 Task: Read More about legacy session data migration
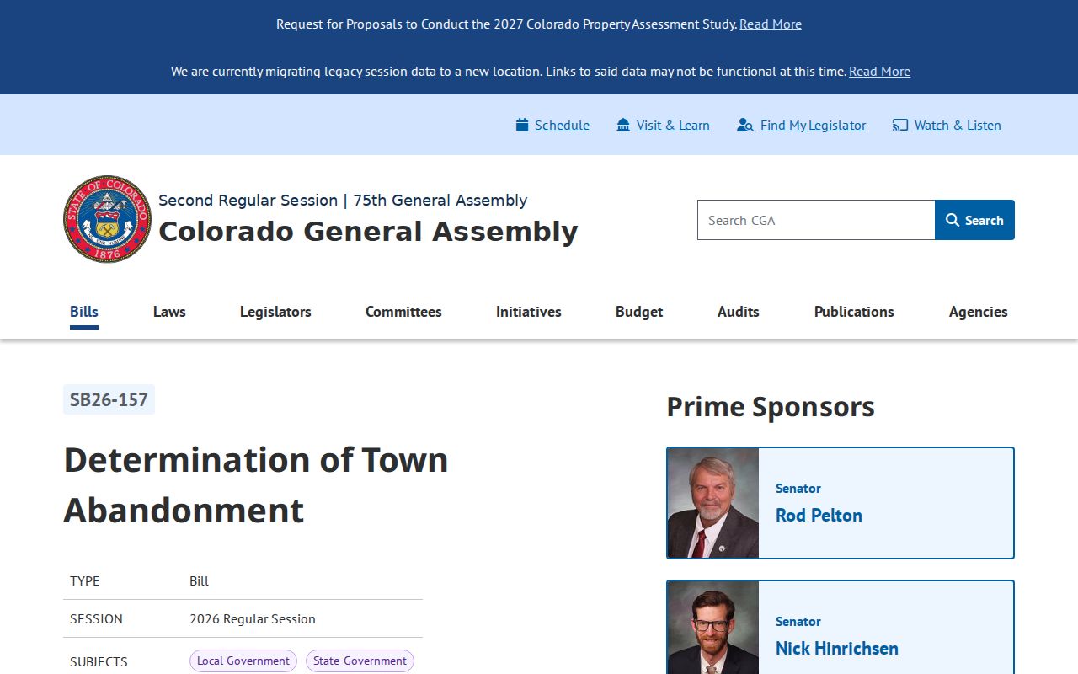click(879, 71)
